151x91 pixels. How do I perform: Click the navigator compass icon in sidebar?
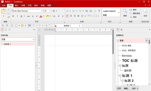coord(2,29)
